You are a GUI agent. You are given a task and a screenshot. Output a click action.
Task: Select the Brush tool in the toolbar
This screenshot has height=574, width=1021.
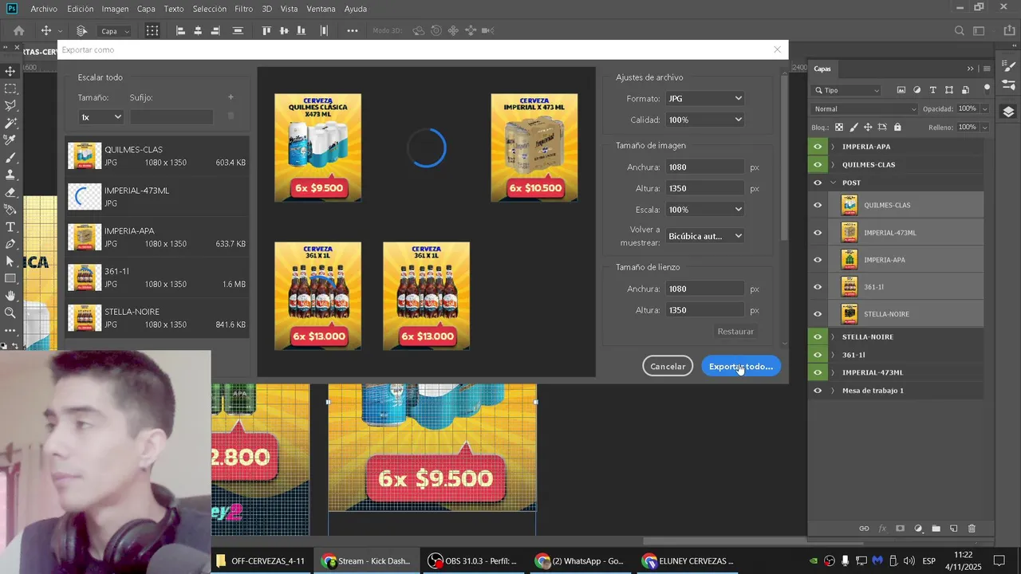pos(10,158)
